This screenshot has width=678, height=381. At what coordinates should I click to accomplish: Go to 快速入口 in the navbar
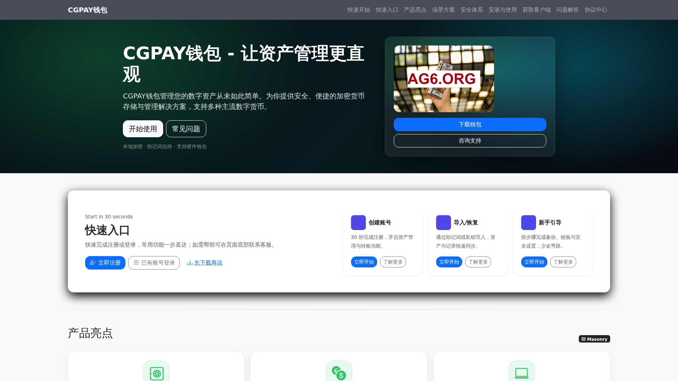(x=387, y=10)
